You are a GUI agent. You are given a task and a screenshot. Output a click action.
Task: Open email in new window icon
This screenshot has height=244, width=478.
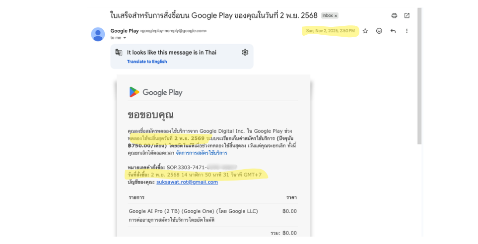(x=407, y=15)
